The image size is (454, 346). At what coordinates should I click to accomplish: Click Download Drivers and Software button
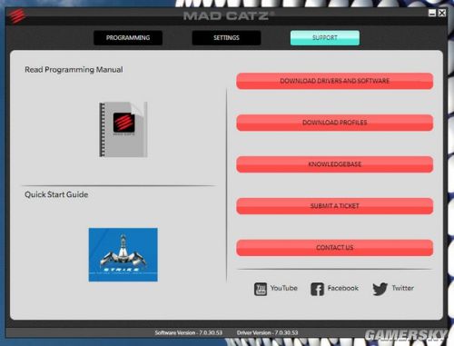tap(335, 81)
